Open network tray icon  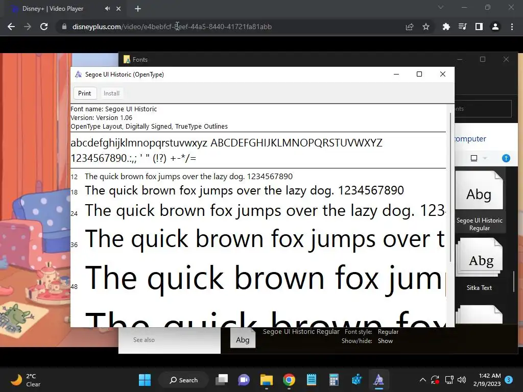click(x=449, y=380)
